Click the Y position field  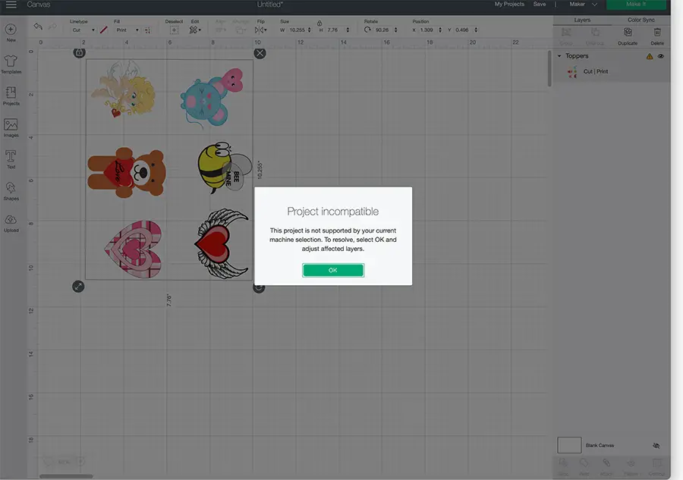(464, 30)
